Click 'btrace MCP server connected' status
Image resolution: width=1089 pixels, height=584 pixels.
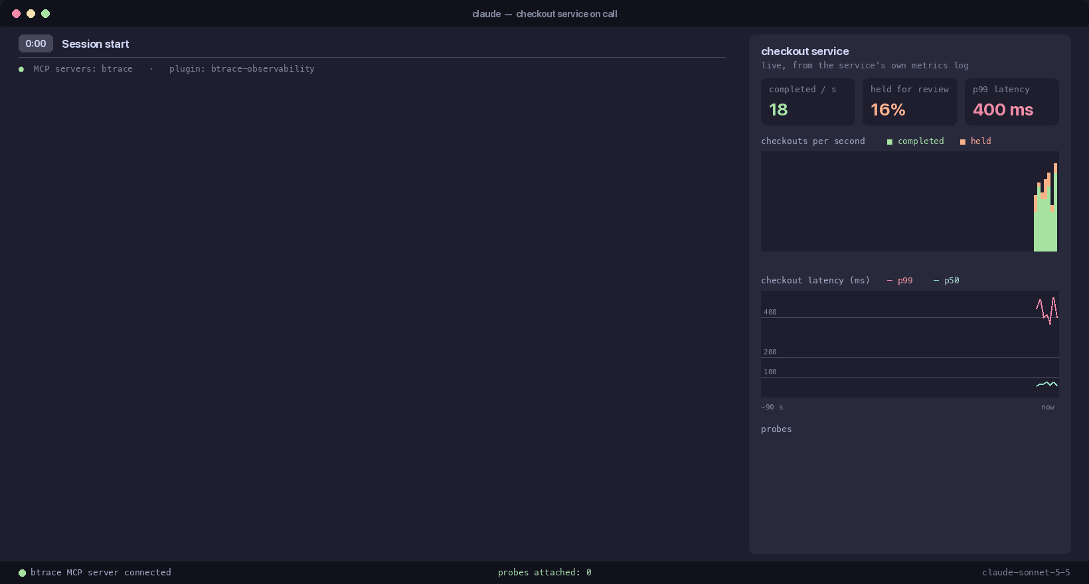click(x=101, y=572)
